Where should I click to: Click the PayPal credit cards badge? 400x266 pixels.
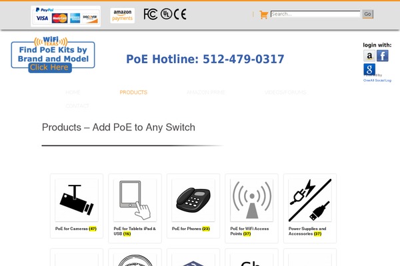[65, 16]
